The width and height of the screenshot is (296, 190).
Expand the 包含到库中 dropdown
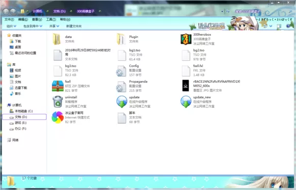tap(33, 26)
